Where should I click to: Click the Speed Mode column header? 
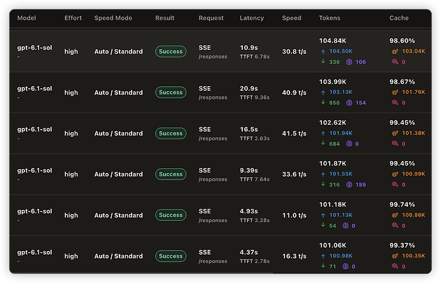[x=113, y=18]
